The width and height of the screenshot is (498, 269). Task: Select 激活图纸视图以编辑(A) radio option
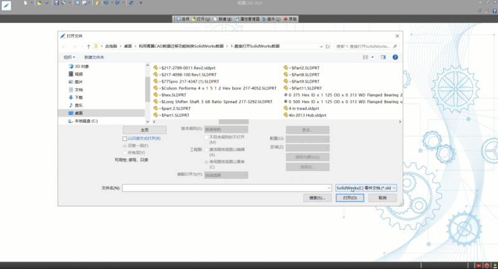[x=207, y=150]
